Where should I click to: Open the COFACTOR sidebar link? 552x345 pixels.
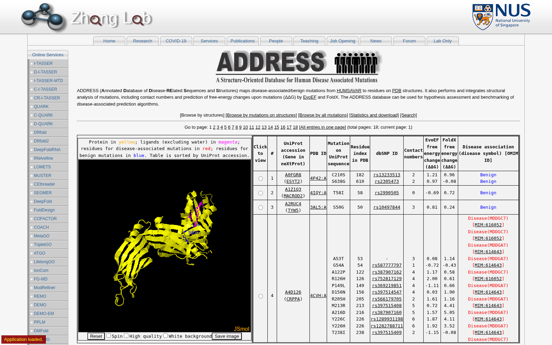[x=45, y=219]
